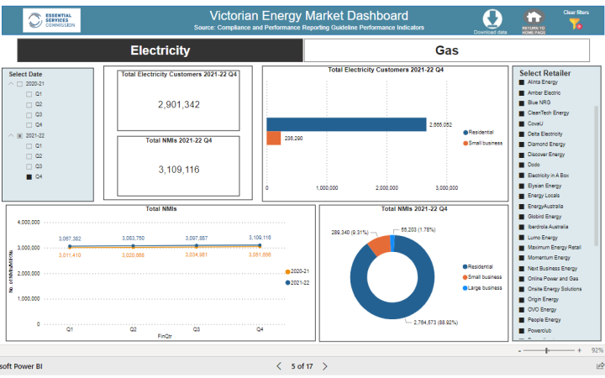605x378 pixels.
Task: Zoom in with the plus icon
Action: [579, 350]
